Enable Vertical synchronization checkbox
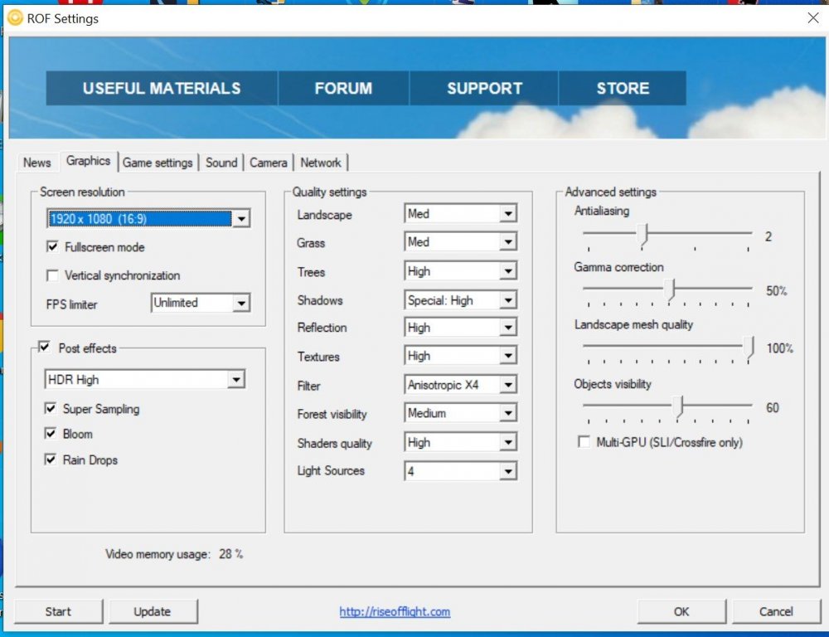Image resolution: width=829 pixels, height=637 pixels. (x=53, y=275)
